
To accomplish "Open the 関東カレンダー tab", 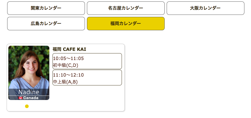I will pos(46,8).
